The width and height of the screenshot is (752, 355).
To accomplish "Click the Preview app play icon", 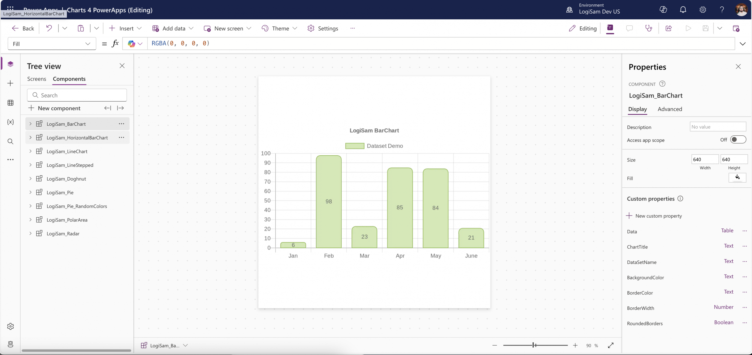I will coord(688,28).
